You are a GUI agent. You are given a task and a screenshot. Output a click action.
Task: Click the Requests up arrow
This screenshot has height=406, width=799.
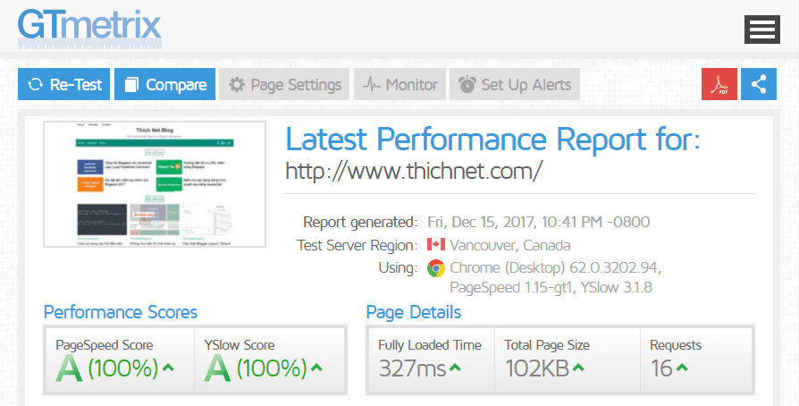coord(682,367)
